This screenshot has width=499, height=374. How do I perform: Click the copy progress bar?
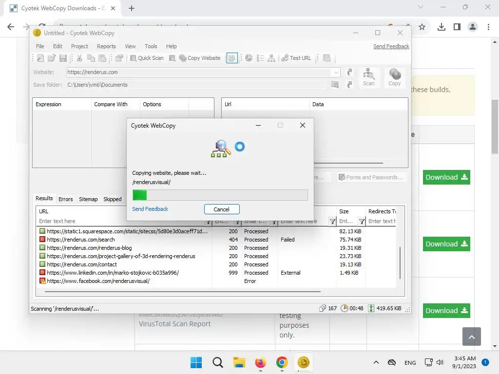[220, 195]
